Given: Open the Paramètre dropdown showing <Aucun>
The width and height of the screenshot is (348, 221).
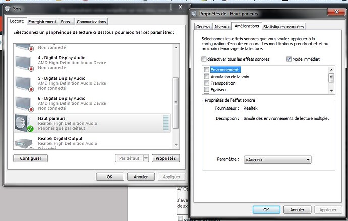Looking at the screenshot, I should coord(277,160).
